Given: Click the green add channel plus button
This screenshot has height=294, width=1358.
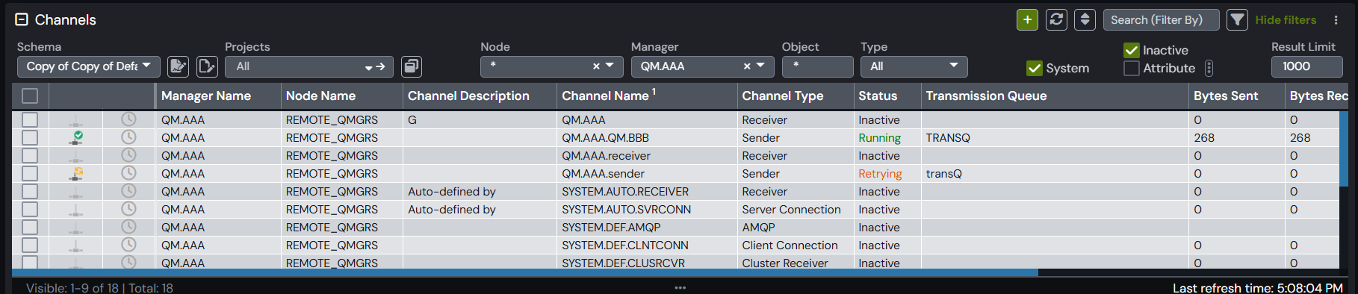Looking at the screenshot, I should (x=1027, y=19).
